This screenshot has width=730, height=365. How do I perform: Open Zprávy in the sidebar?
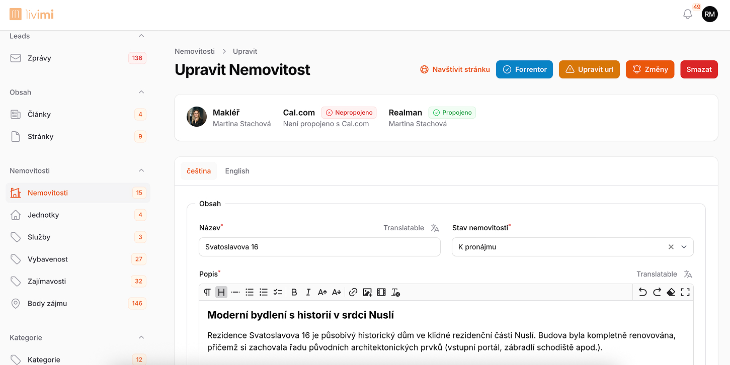pyautogui.click(x=78, y=58)
